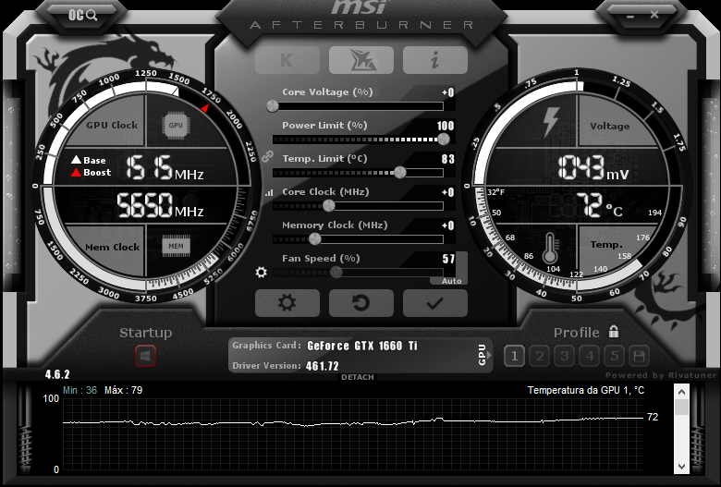The width and height of the screenshot is (721, 487).
Task: Click the graph scrollbar up arrow
Action: [x=681, y=392]
